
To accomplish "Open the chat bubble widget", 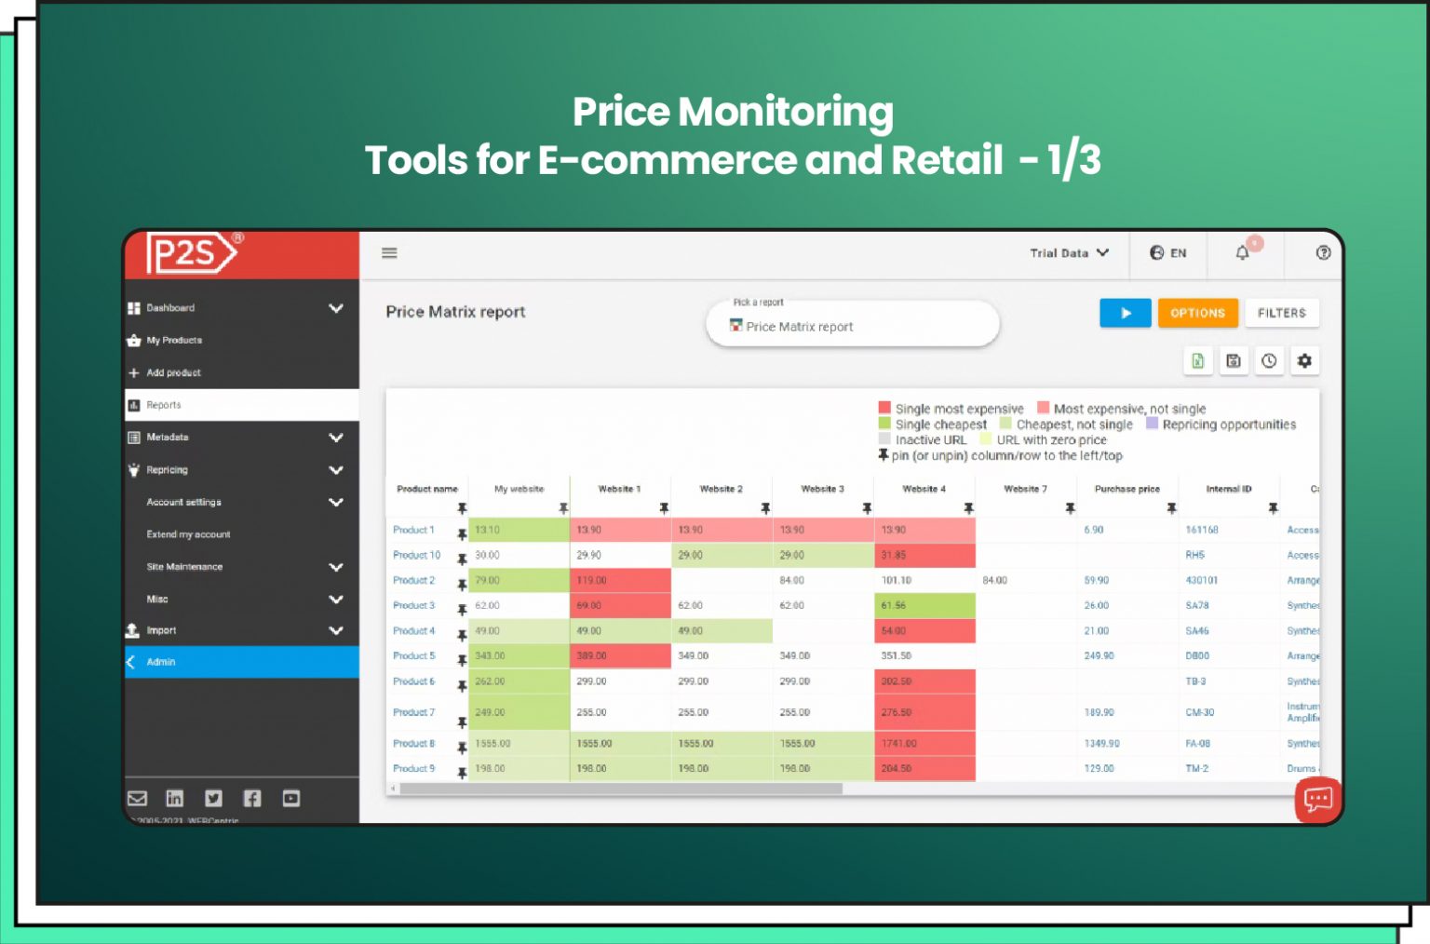I will 1316,799.
